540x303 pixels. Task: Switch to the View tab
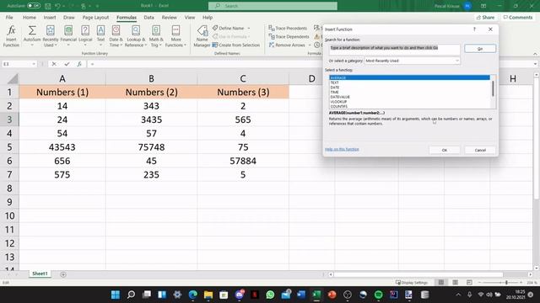pyautogui.click(x=189, y=17)
